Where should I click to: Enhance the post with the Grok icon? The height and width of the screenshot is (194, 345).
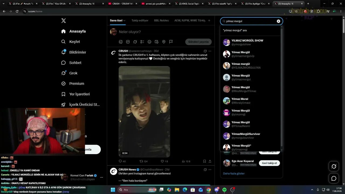pyautogui.click(x=135, y=42)
